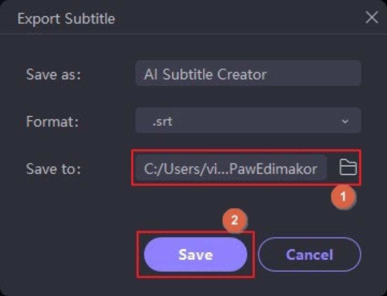Click the orange number 2 badge
Screen dimensions: 387x296
coord(234,221)
